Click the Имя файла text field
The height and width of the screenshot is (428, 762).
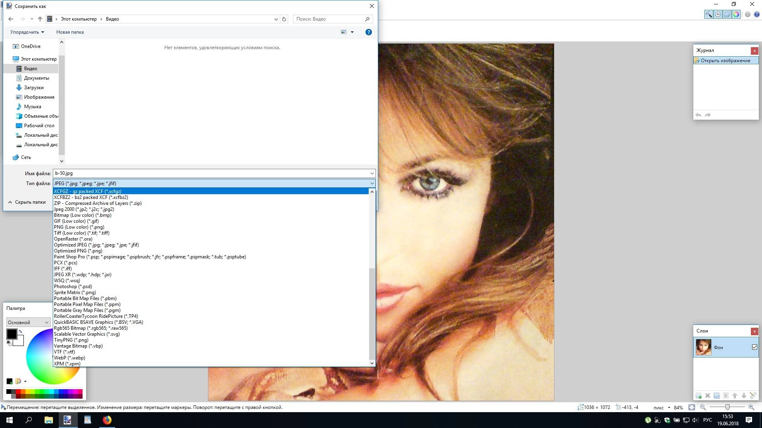click(210, 173)
